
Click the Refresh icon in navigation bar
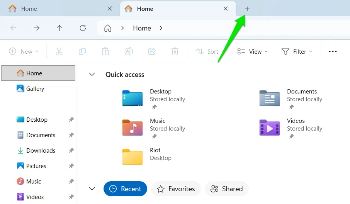pyautogui.click(x=83, y=28)
